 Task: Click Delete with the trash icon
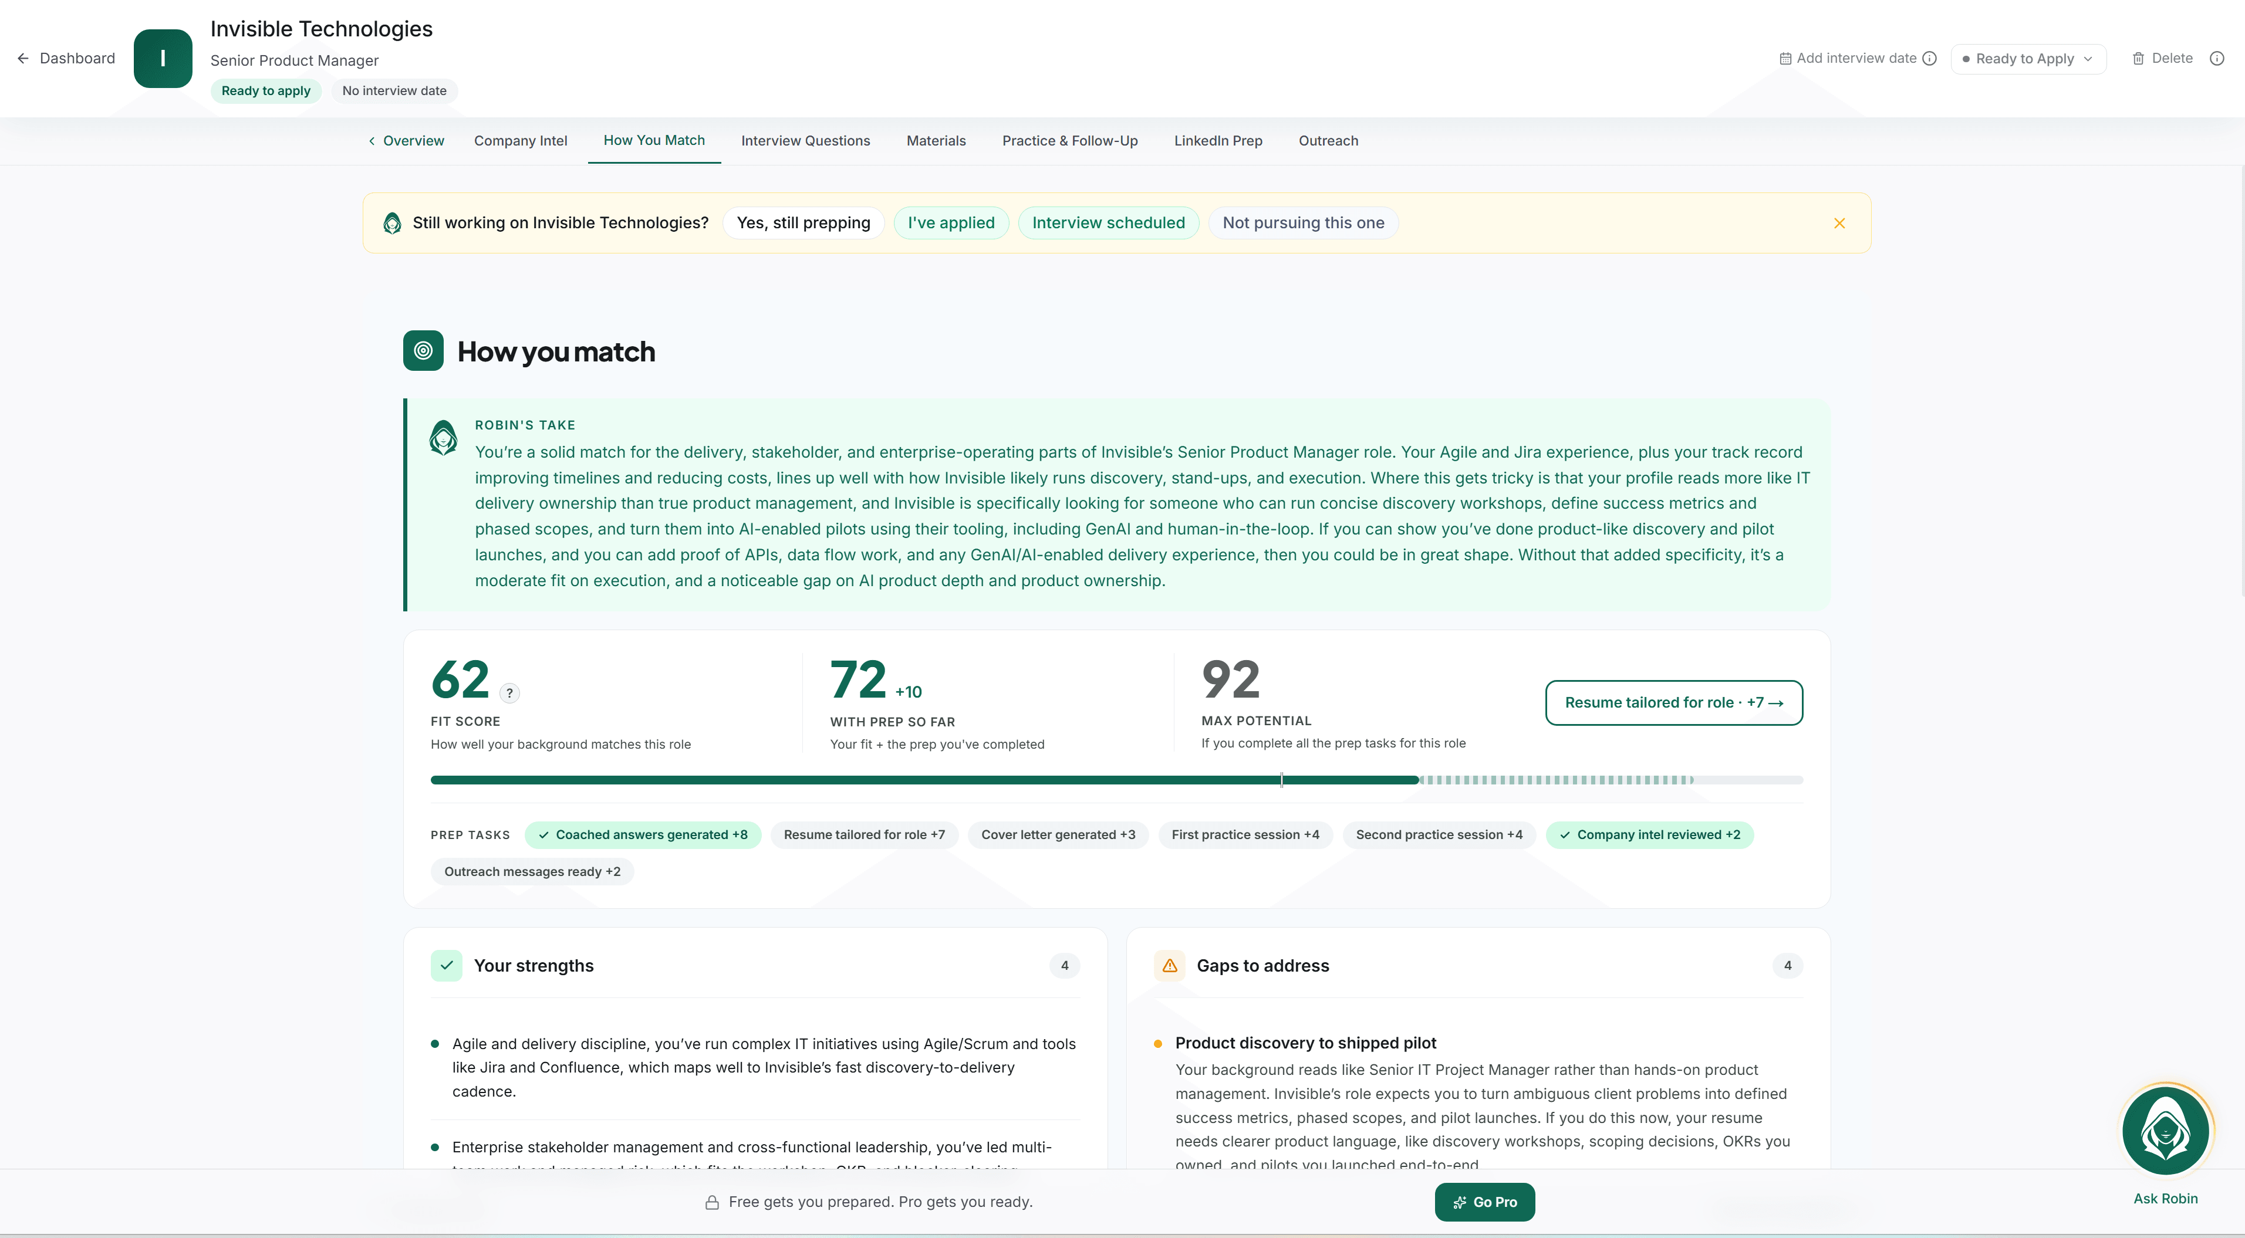click(2162, 58)
